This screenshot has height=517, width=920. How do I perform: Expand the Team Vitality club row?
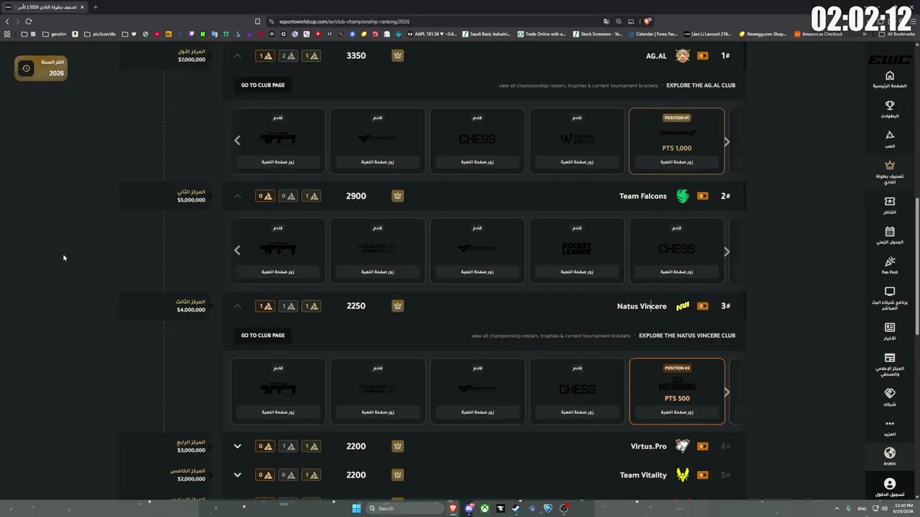pyautogui.click(x=237, y=475)
